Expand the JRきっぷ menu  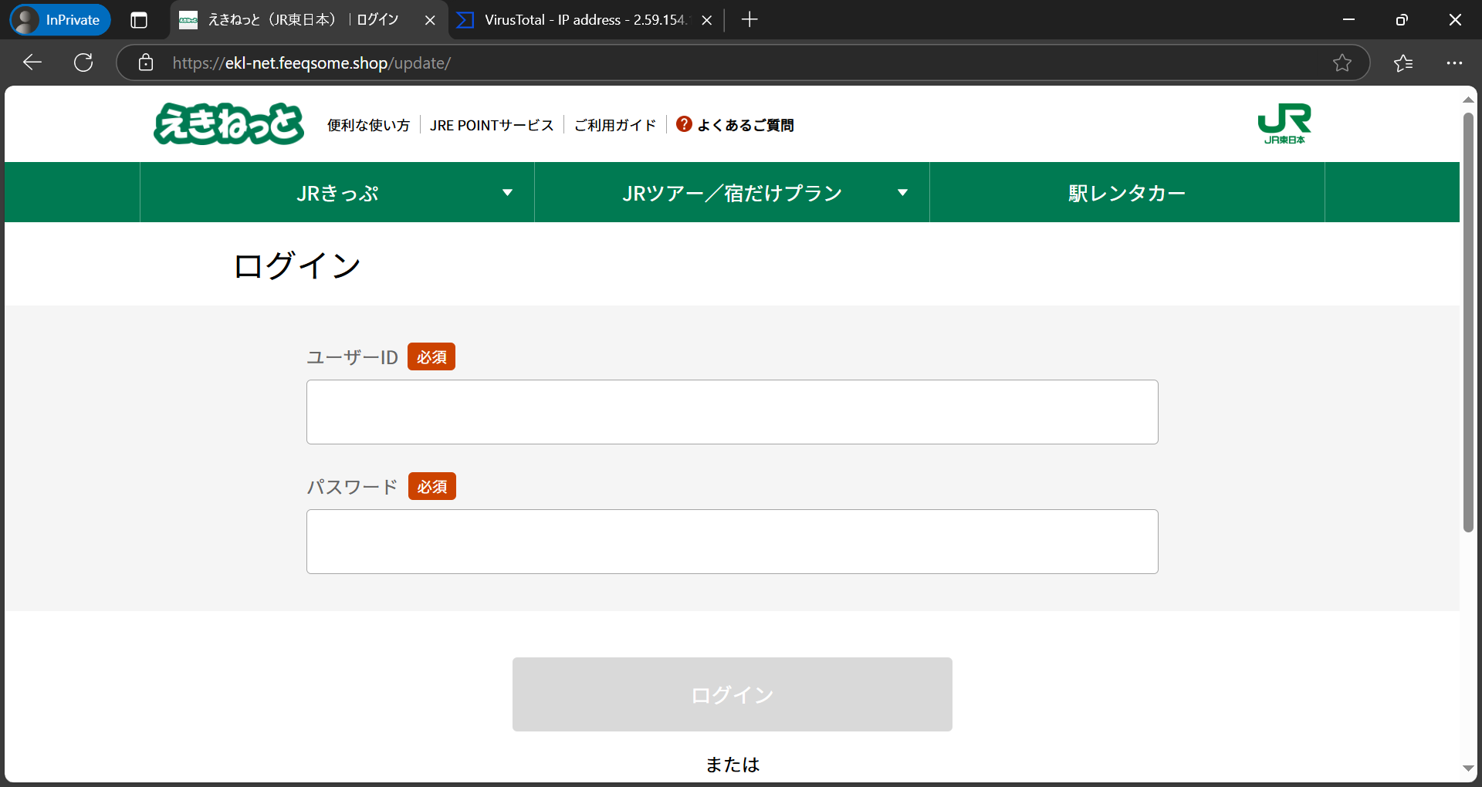[337, 192]
